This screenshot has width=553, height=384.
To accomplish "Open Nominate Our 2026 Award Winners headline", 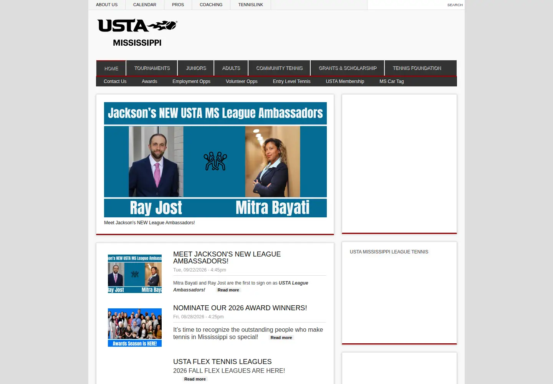I will [x=240, y=308].
